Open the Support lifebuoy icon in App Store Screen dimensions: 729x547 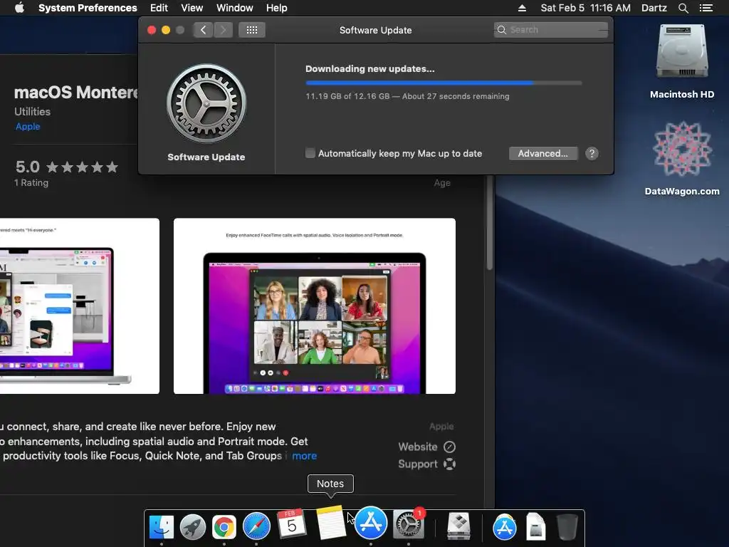coord(450,464)
